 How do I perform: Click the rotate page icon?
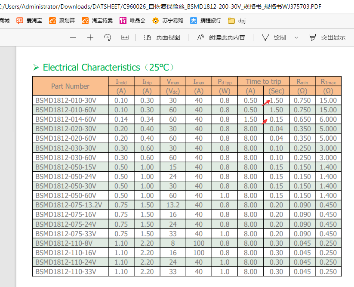[x=108, y=37]
